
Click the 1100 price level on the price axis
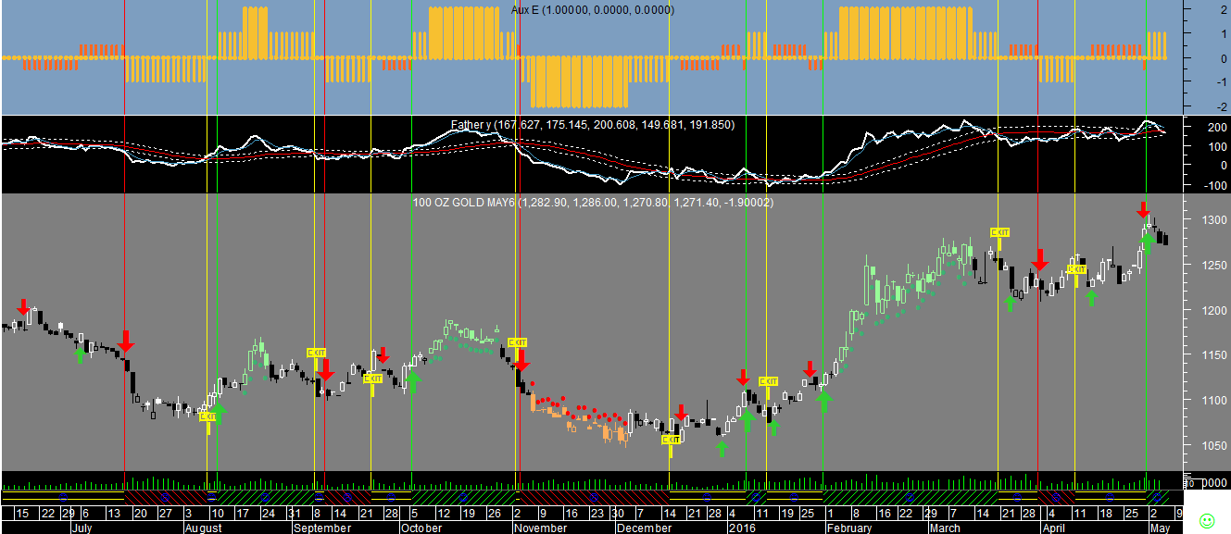point(1212,400)
